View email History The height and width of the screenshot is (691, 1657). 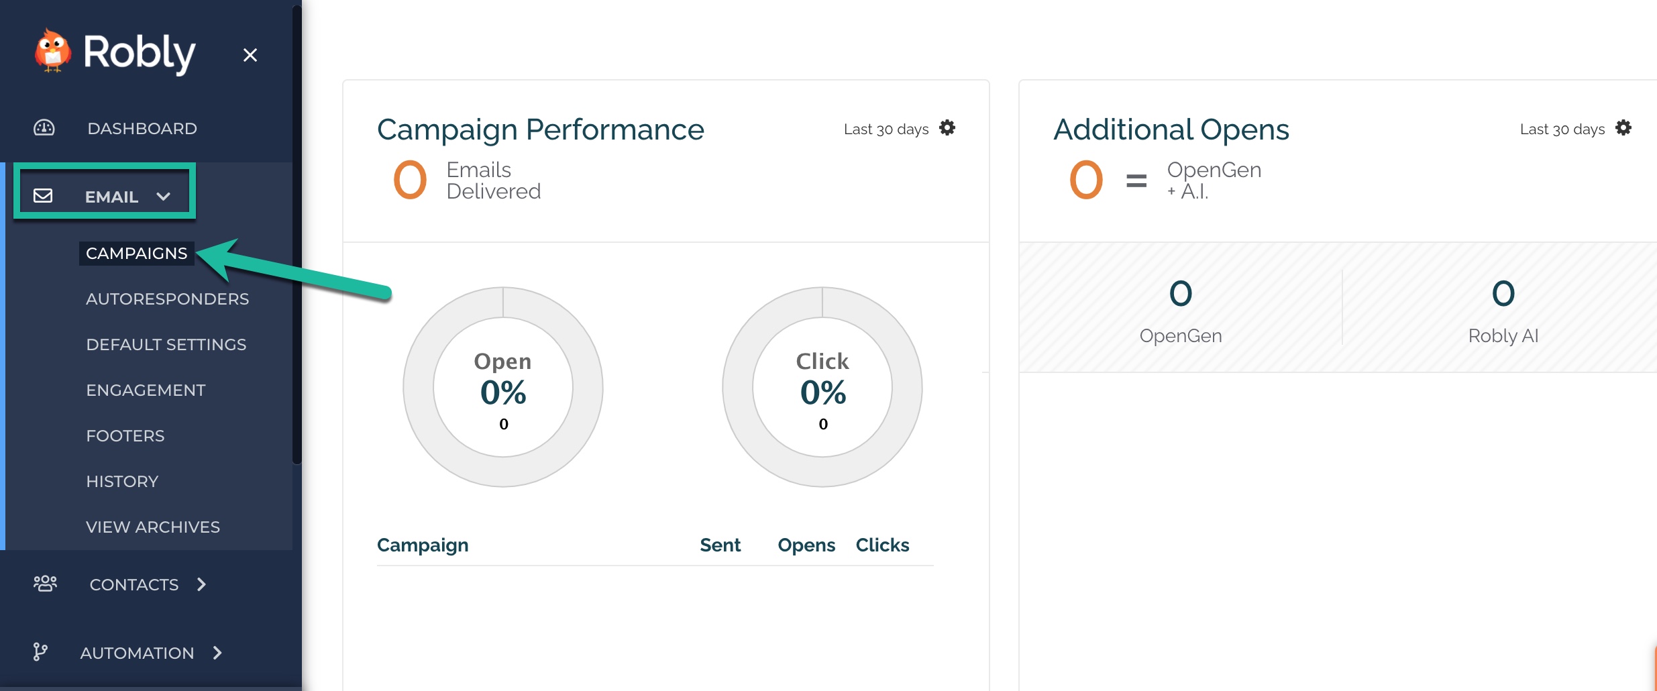[x=122, y=482]
